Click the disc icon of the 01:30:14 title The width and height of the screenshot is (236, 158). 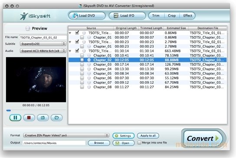point(84,51)
